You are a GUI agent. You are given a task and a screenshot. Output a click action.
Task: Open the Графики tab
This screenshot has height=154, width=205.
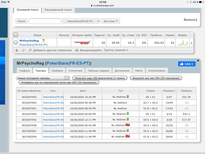pyautogui.click(x=24, y=71)
